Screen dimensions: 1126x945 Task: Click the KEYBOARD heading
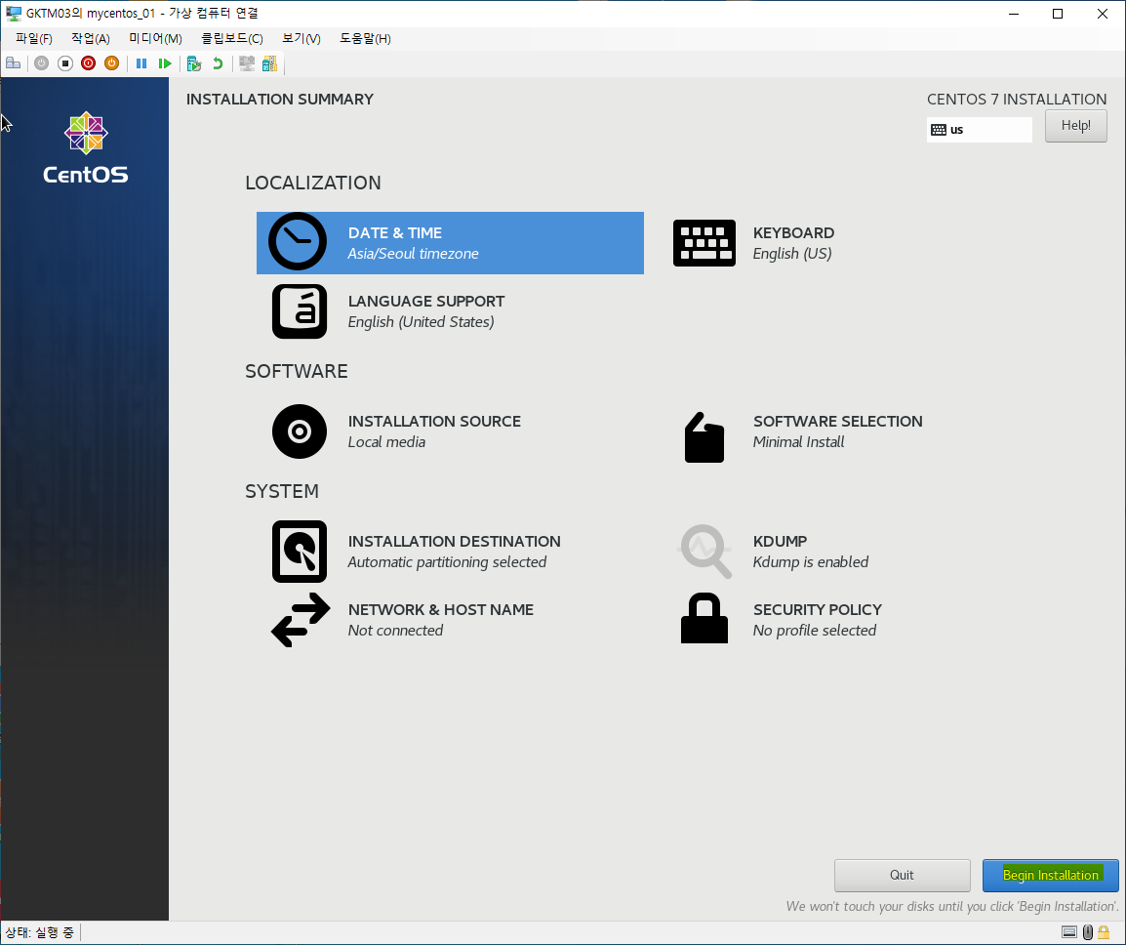click(x=793, y=233)
